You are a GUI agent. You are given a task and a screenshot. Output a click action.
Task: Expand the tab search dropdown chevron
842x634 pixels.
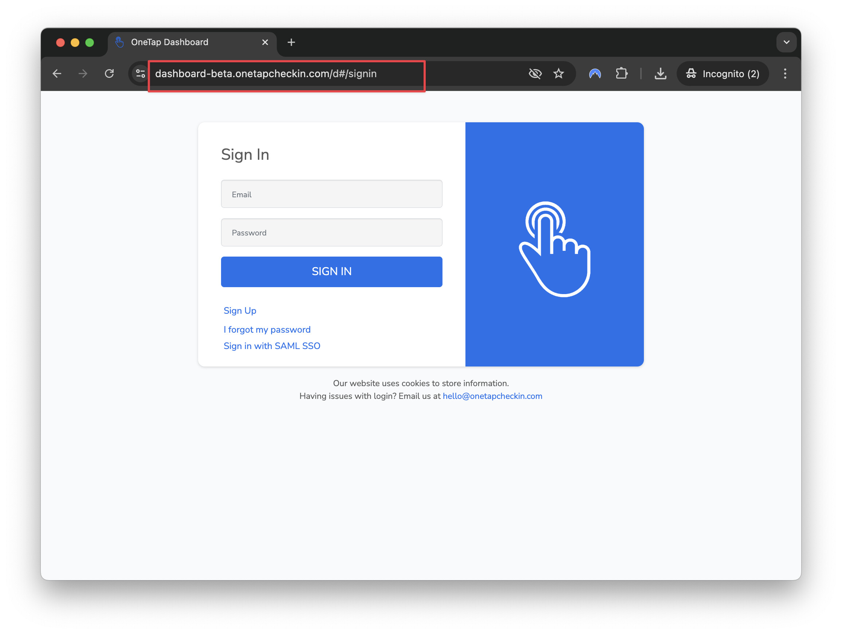click(786, 42)
